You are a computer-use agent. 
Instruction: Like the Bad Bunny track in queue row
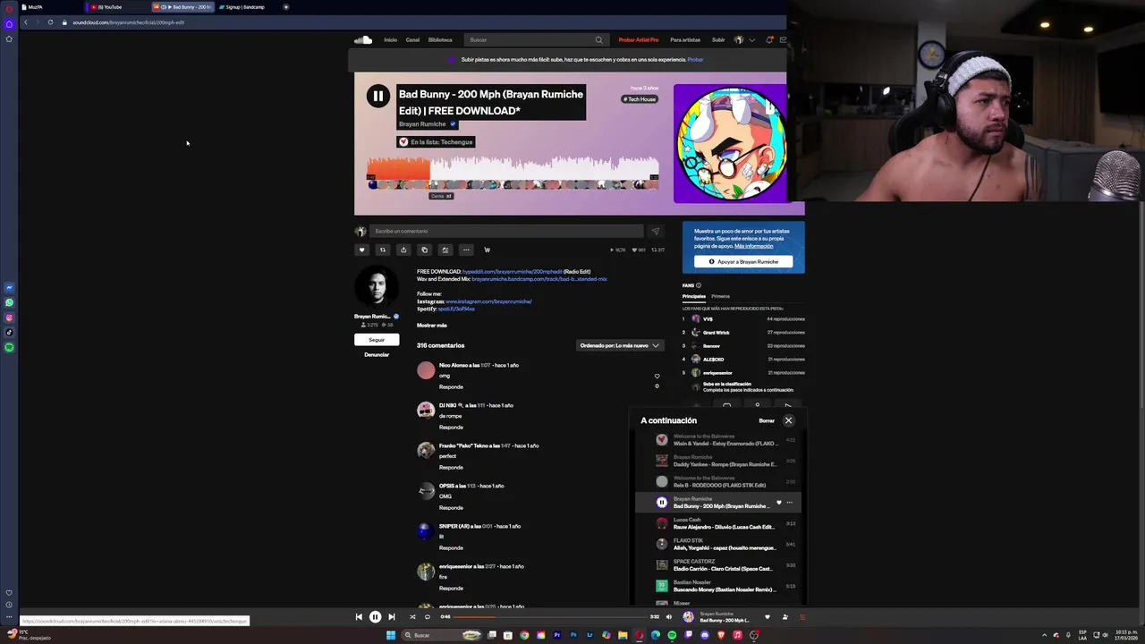pos(778,503)
